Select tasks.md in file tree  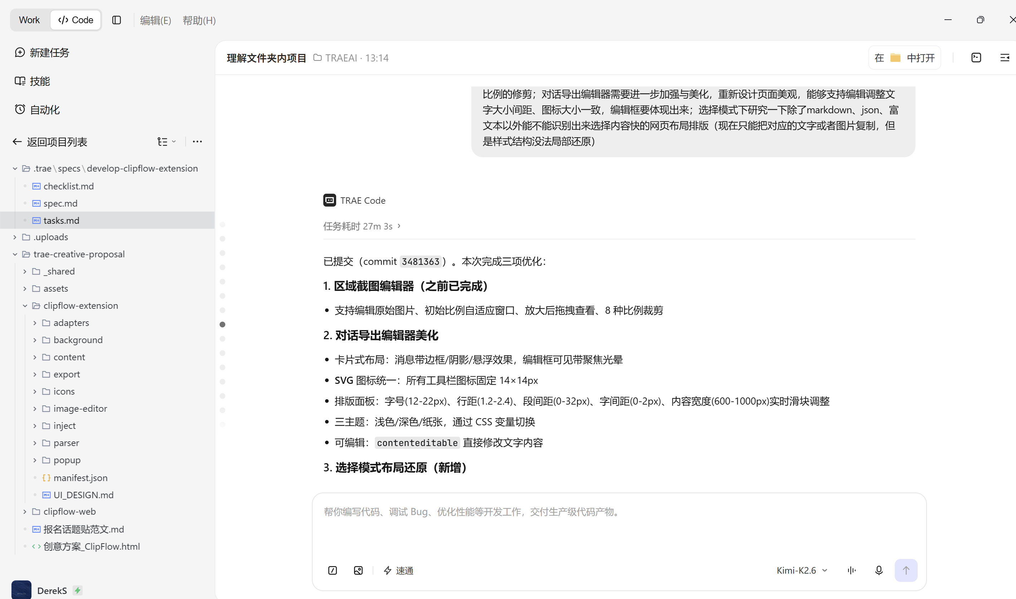pyautogui.click(x=107, y=221)
